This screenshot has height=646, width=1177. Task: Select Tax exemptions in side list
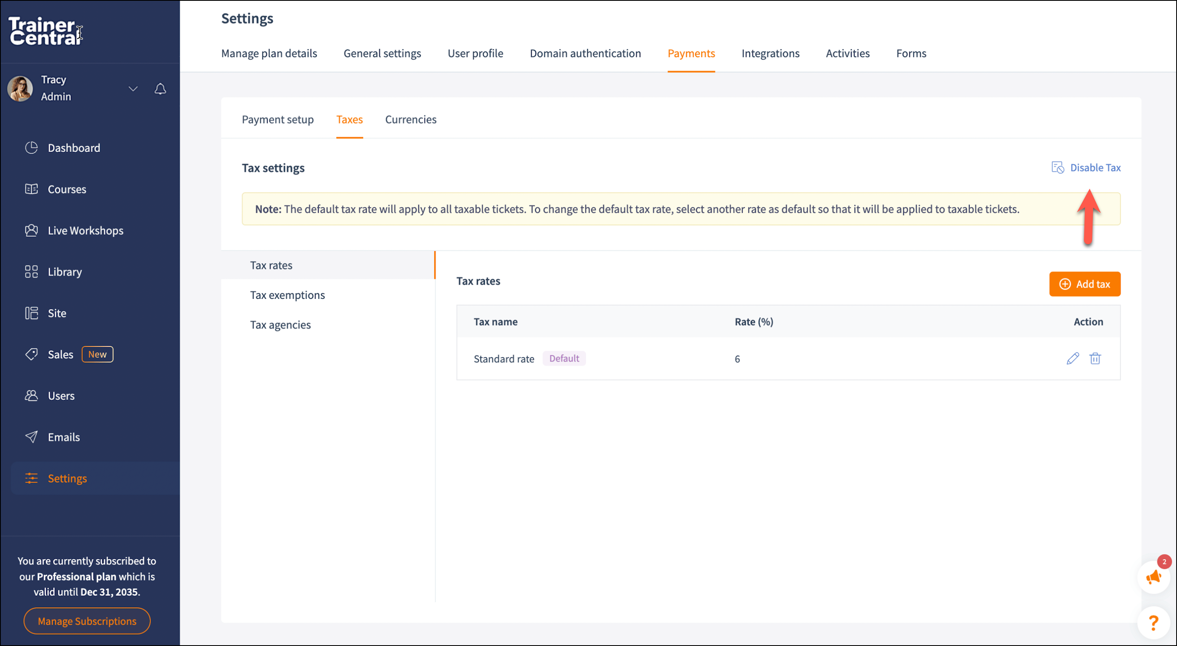point(287,295)
